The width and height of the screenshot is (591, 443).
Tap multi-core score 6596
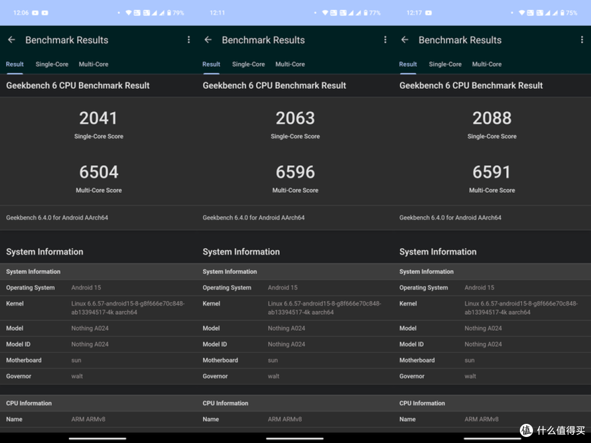[295, 172]
